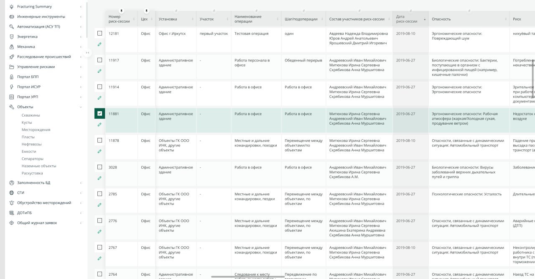Edit risk session 2776 with pencil icon
Viewport: 535px width, 279px height.
99,231
